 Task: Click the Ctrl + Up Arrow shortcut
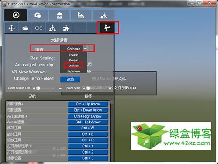(x=88, y=104)
